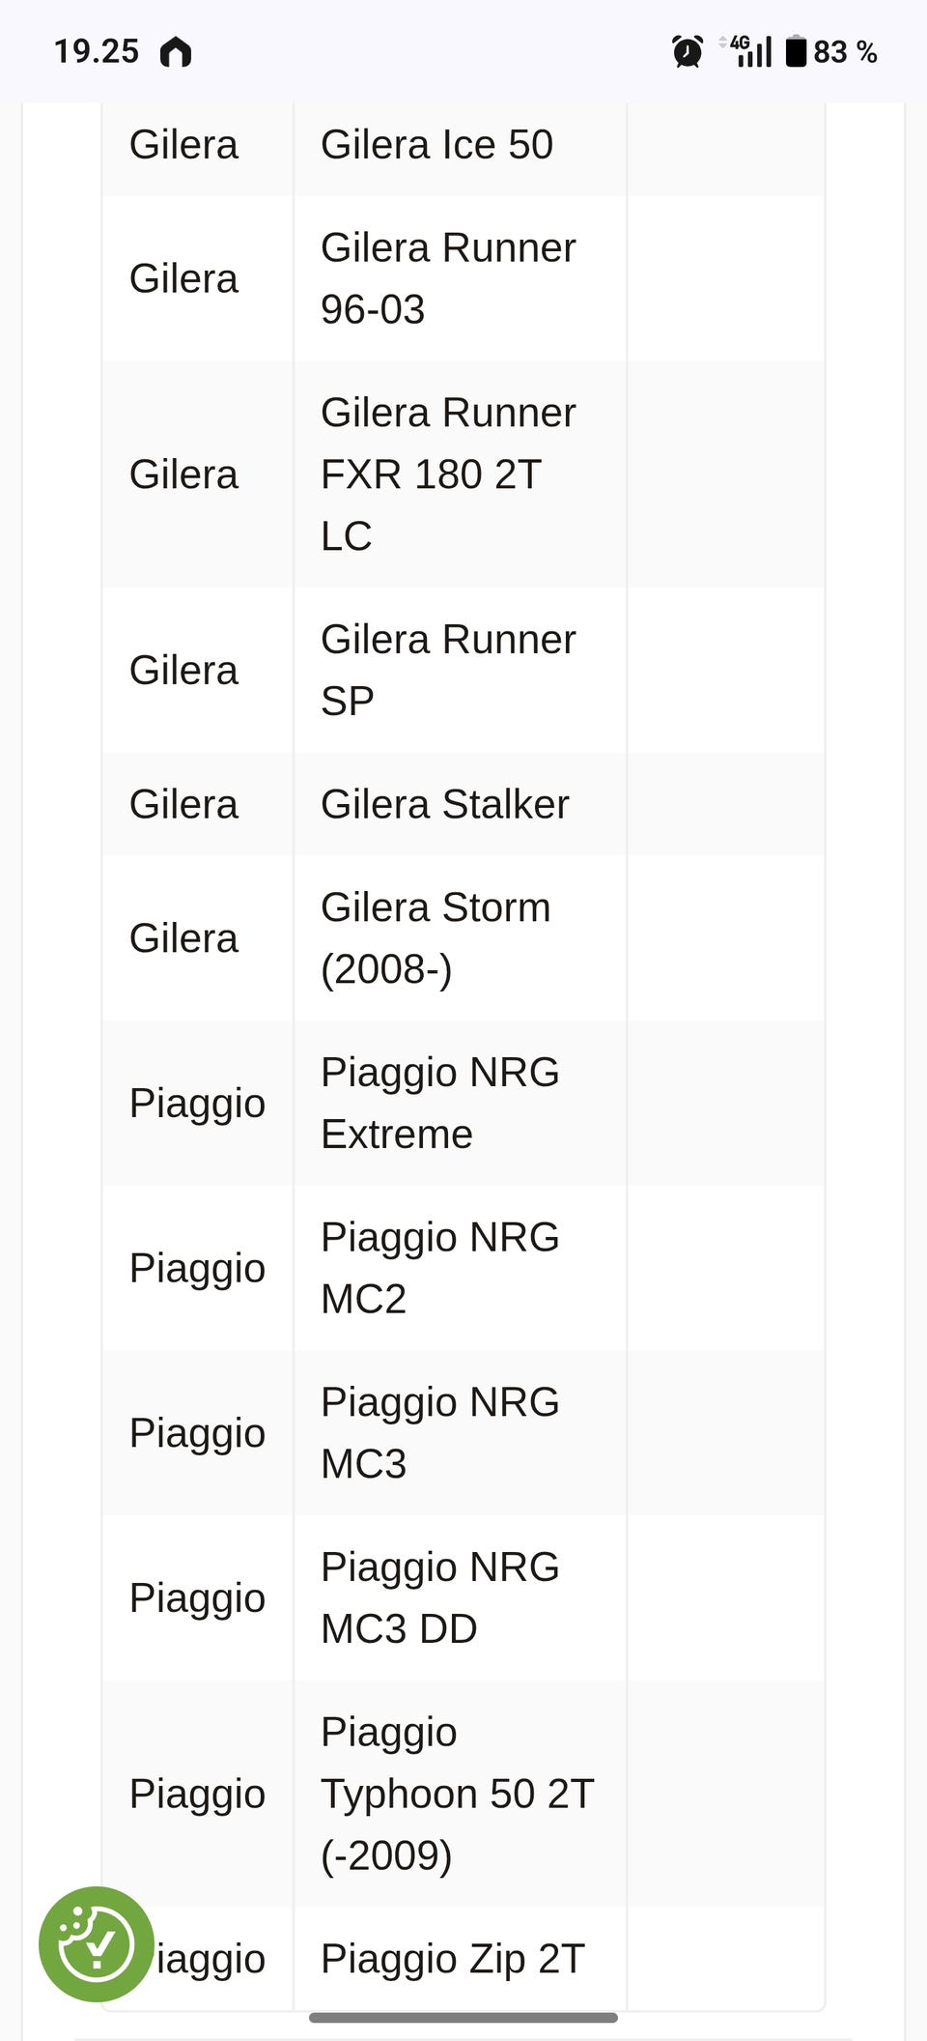
Task: Tap the 19.25 clock in status bar
Action: click(97, 51)
